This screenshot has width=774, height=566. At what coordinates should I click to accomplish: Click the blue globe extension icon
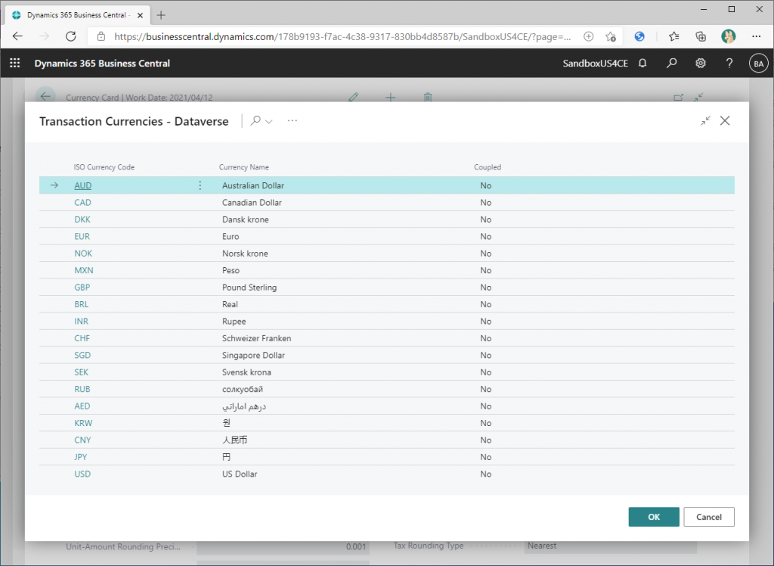(639, 36)
